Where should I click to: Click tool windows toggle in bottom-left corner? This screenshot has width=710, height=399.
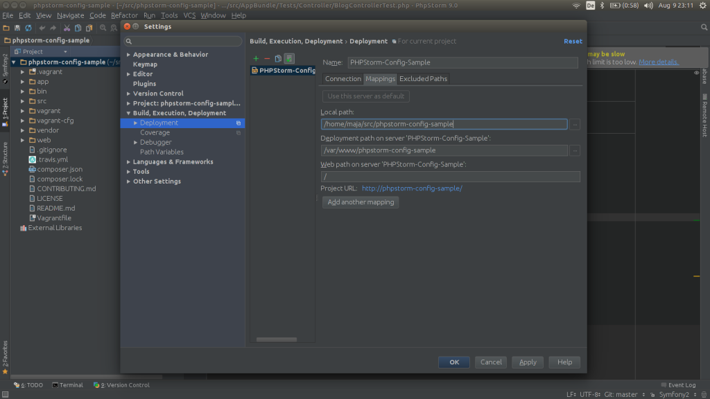[5, 394]
